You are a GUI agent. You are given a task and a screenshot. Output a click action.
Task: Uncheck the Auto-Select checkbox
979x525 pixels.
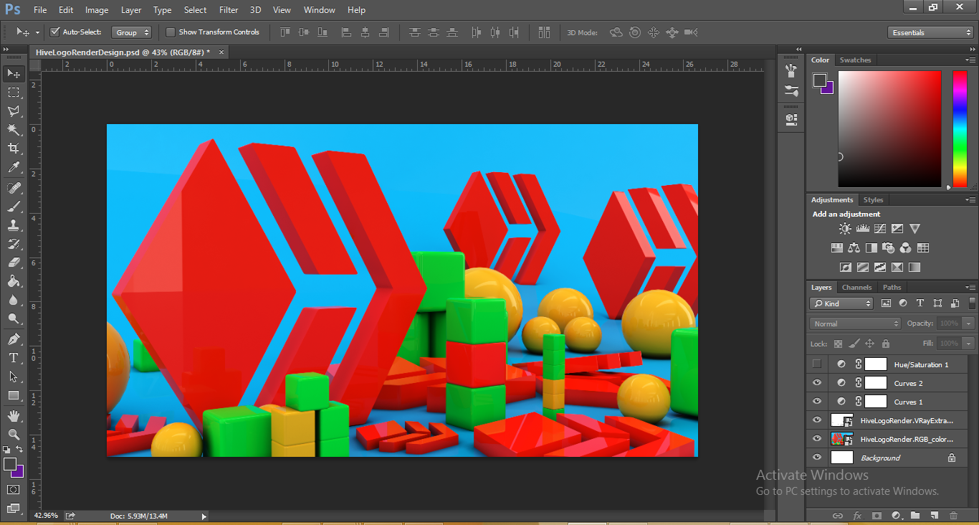pyautogui.click(x=54, y=32)
